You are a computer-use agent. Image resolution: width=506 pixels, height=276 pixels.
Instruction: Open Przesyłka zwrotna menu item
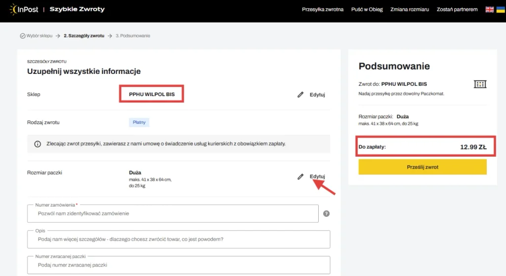click(323, 9)
